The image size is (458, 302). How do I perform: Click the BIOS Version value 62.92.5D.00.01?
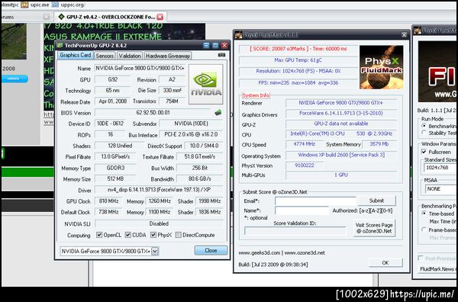(153, 113)
